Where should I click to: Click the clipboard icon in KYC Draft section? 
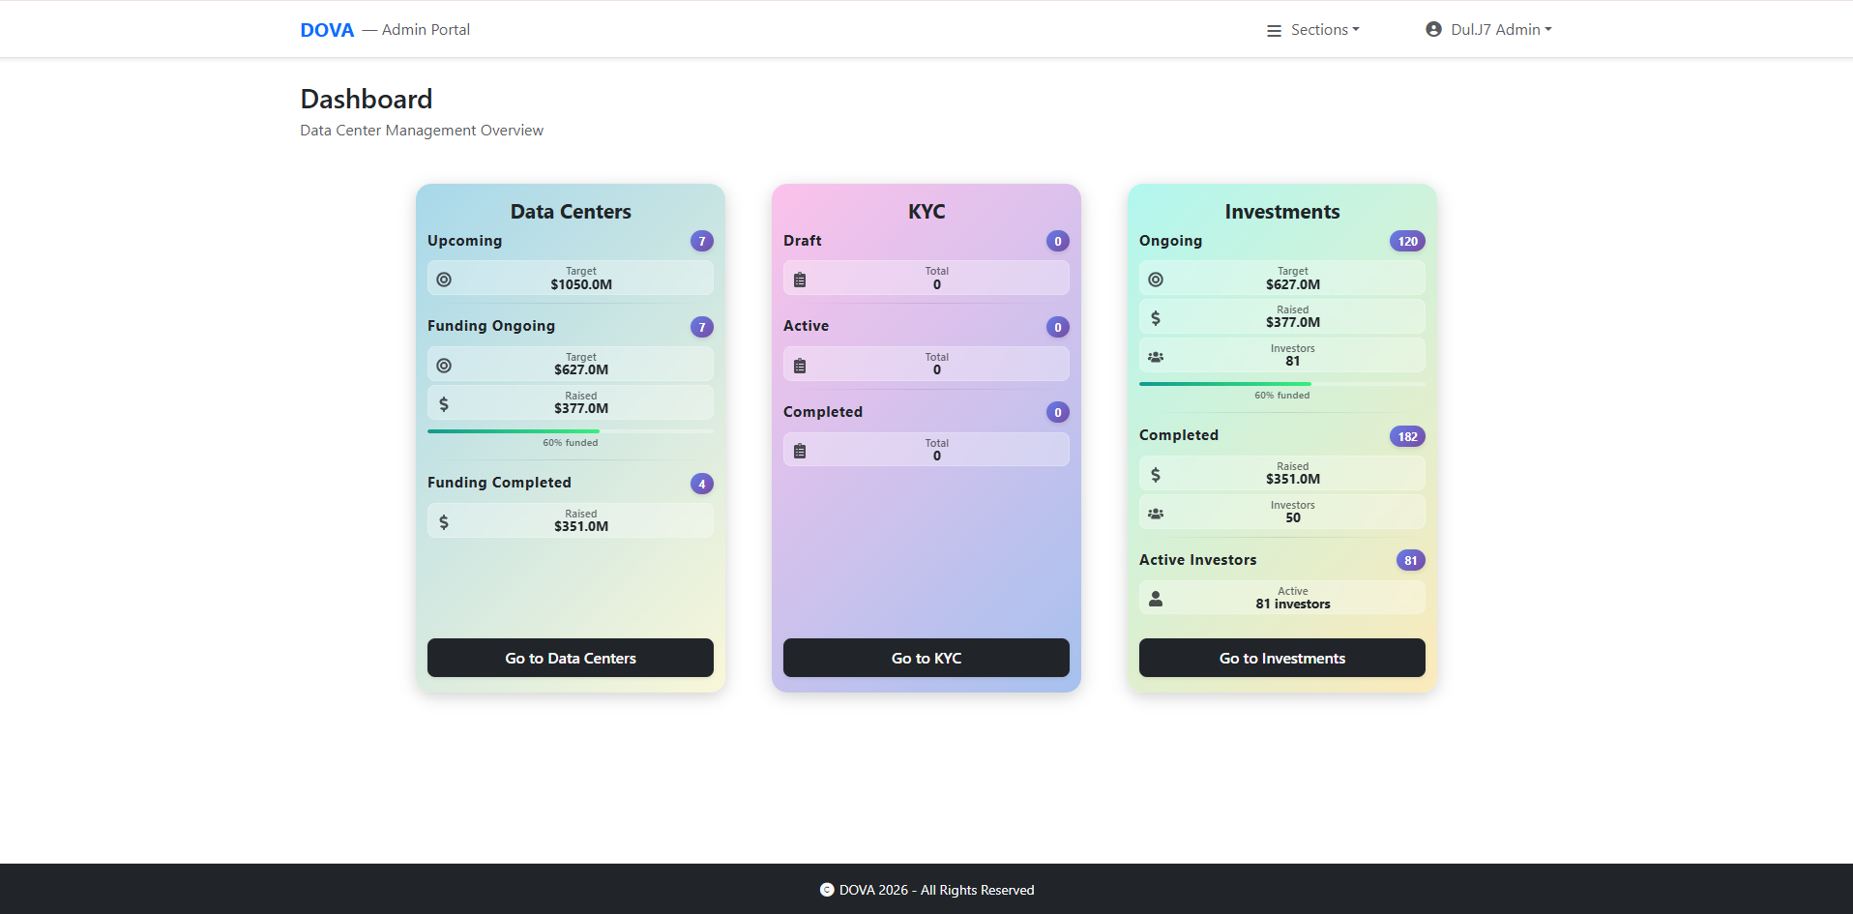coord(800,279)
